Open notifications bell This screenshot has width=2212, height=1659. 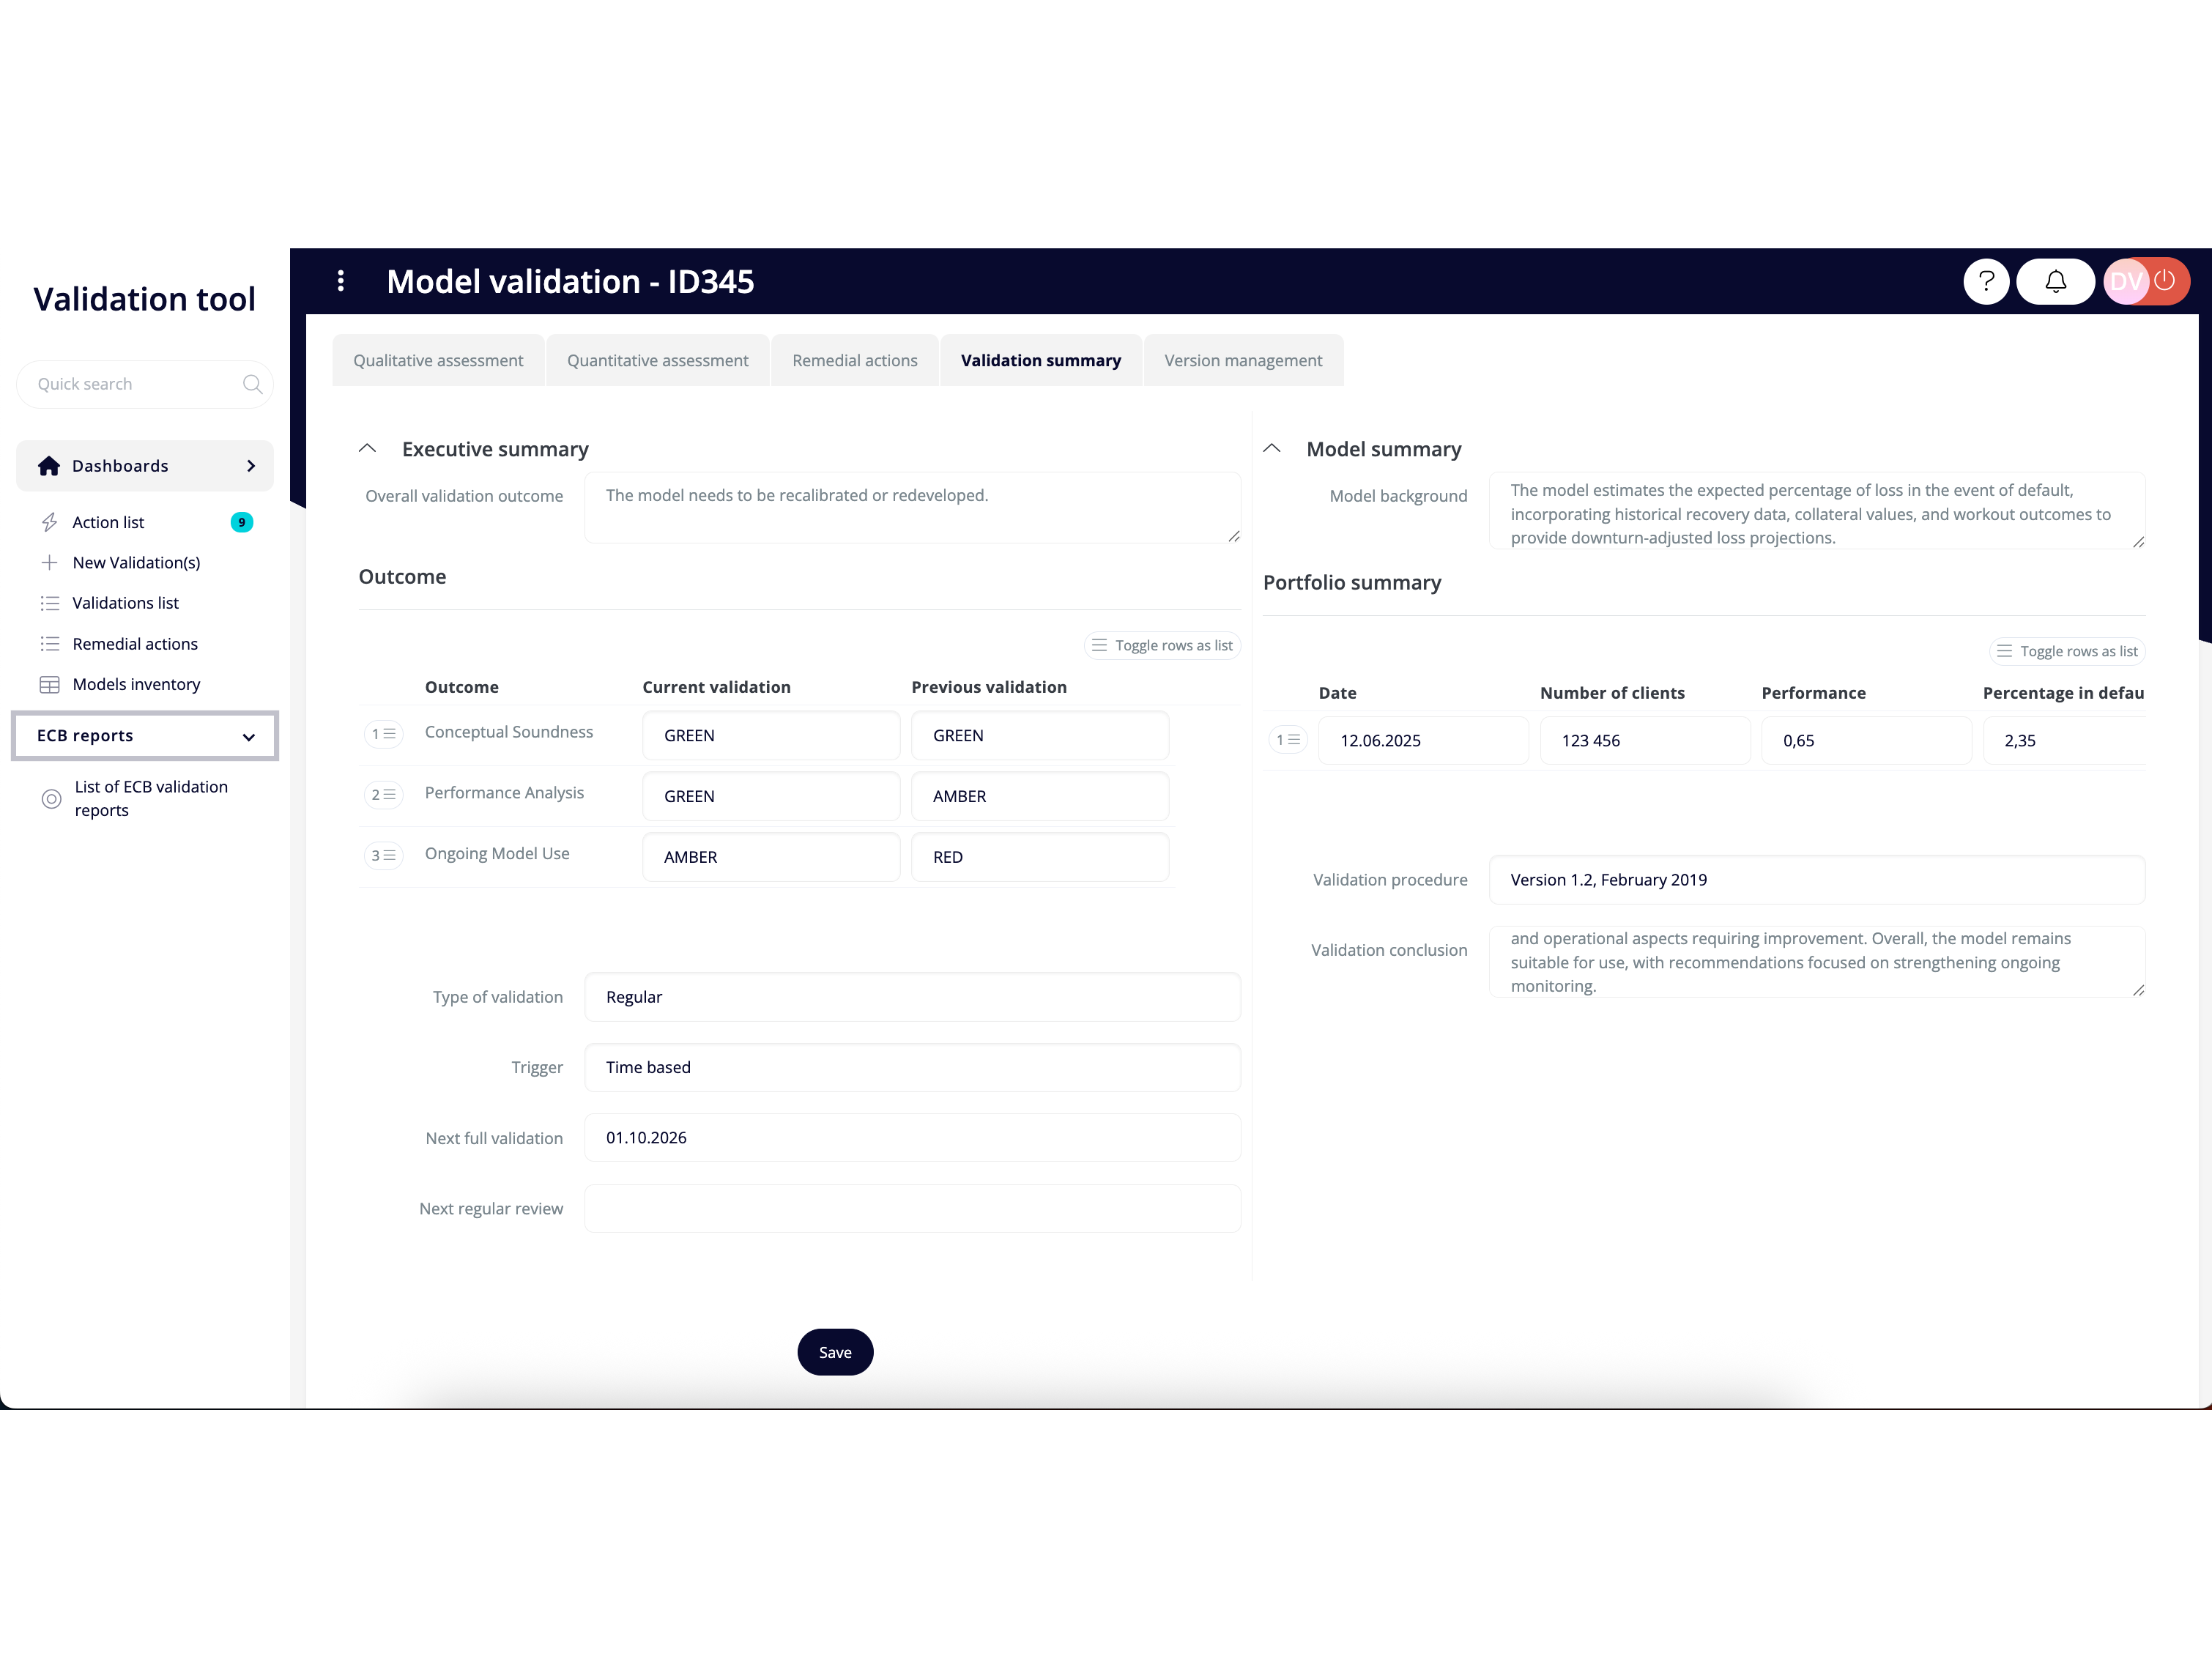click(2055, 281)
